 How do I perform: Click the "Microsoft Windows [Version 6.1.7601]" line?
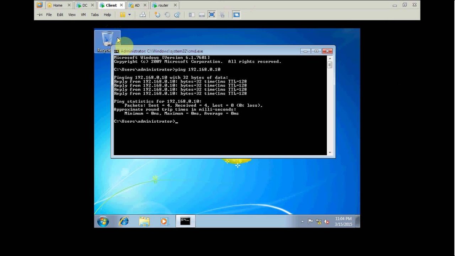(x=162, y=58)
